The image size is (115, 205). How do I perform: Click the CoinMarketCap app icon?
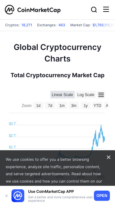click(x=18, y=196)
